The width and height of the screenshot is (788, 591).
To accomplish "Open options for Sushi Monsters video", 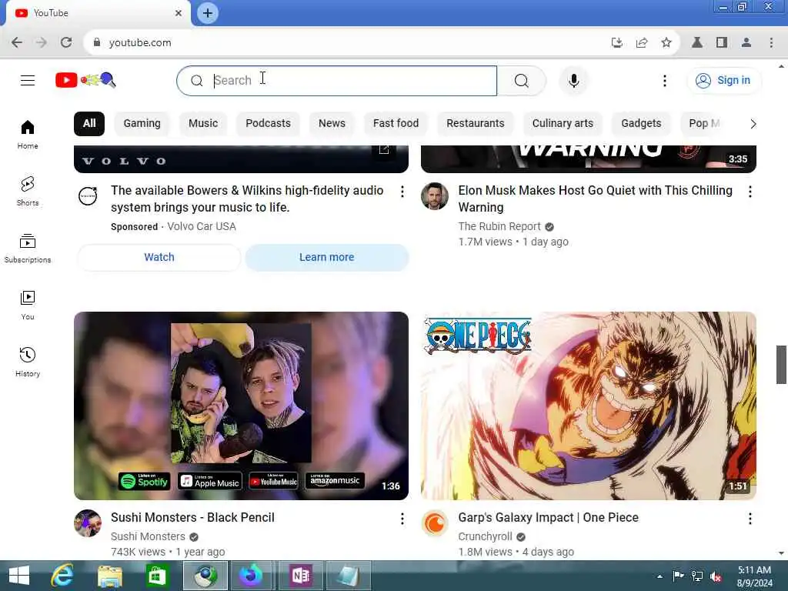I will 402,519.
